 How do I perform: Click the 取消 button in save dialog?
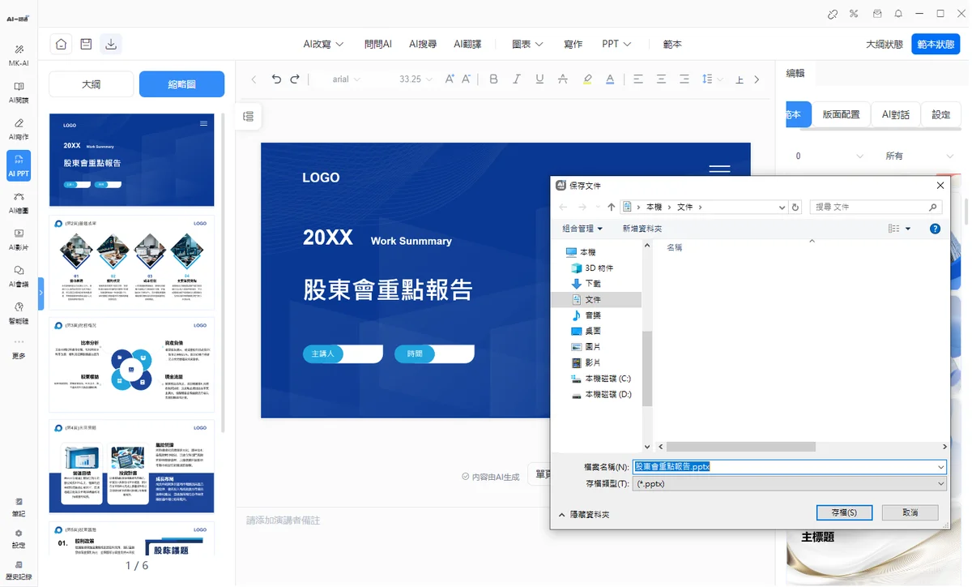tap(910, 512)
